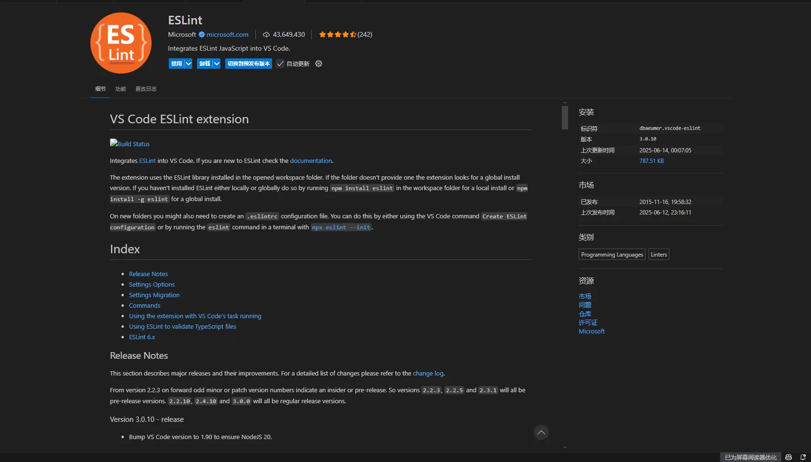The image size is (811, 462).
Task: Click the scrollbar down arrow of the readme
Action: (565, 448)
